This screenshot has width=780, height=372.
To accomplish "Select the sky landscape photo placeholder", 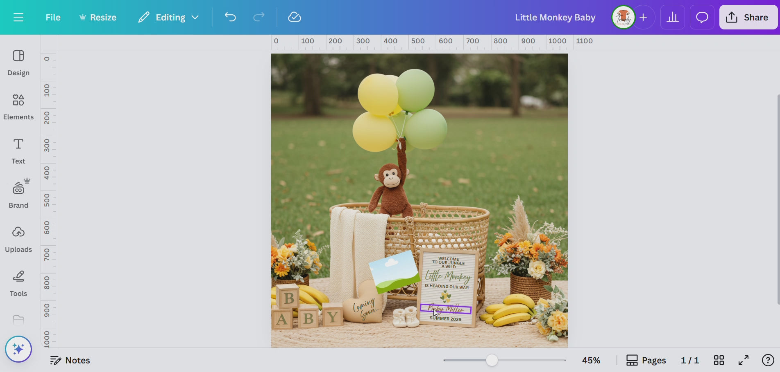I will coord(395,272).
